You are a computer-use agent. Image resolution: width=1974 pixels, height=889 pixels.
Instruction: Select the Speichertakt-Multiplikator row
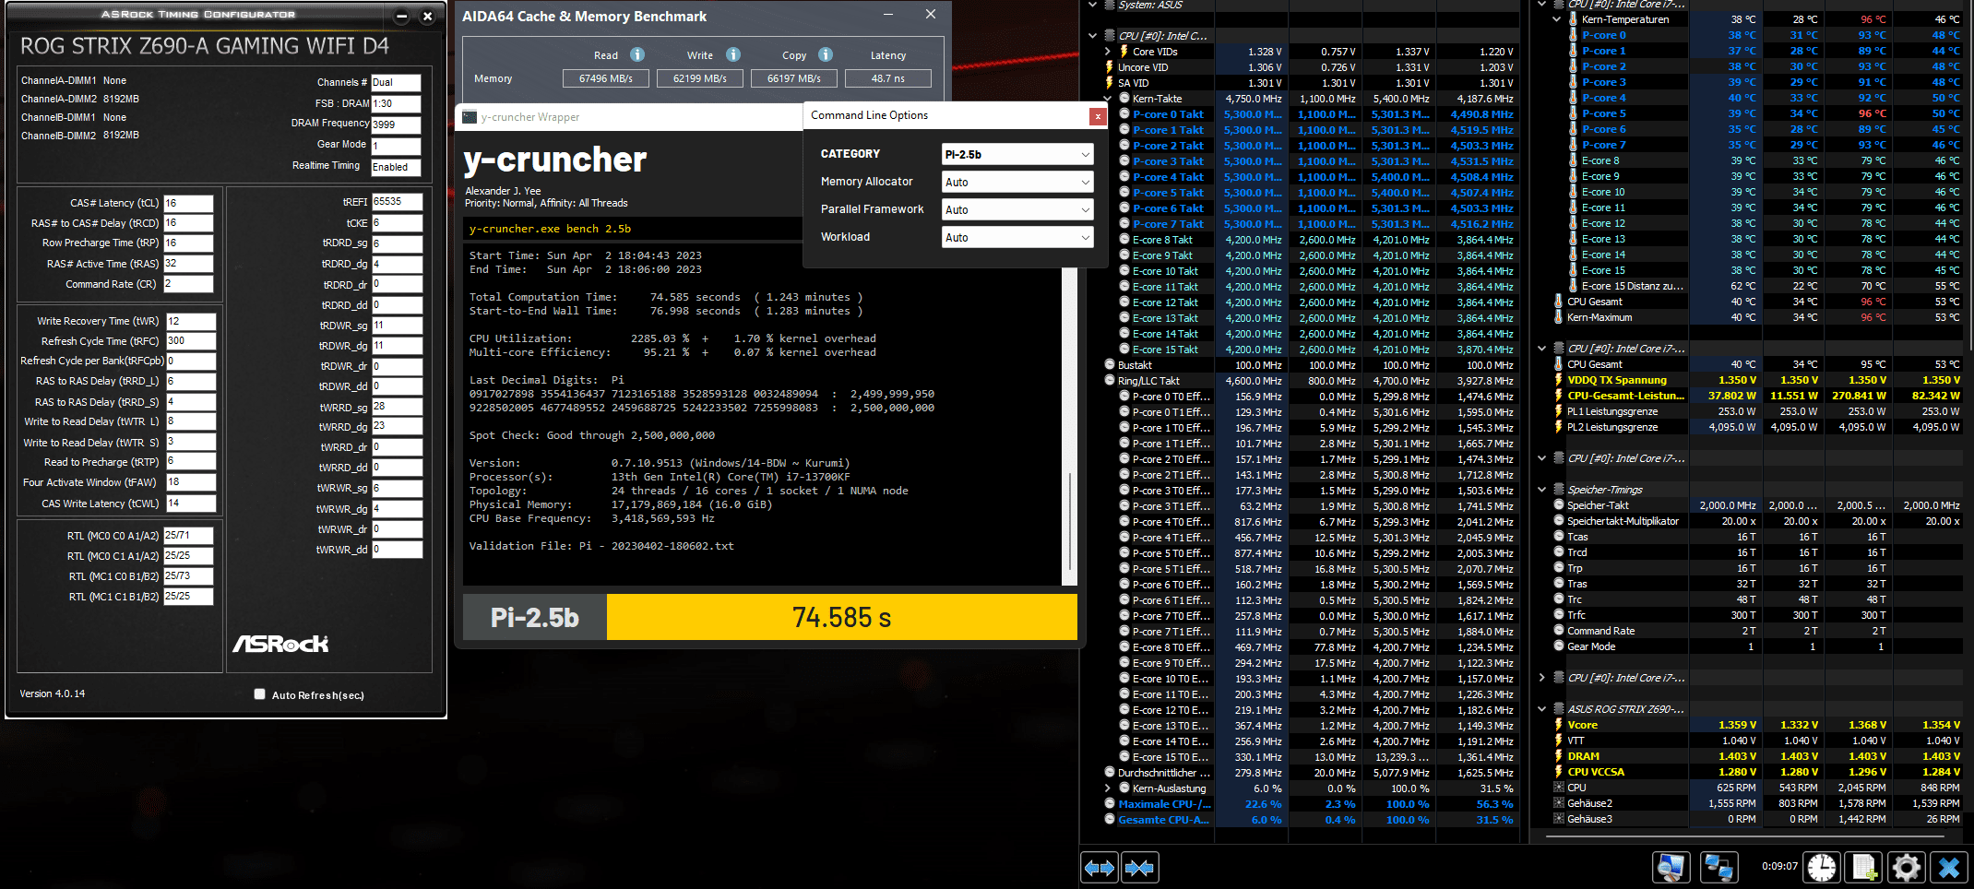tap(1758, 521)
